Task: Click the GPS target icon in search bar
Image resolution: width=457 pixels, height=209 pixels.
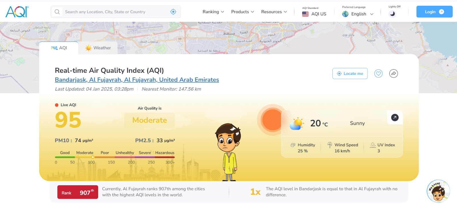Action: pyautogui.click(x=173, y=12)
